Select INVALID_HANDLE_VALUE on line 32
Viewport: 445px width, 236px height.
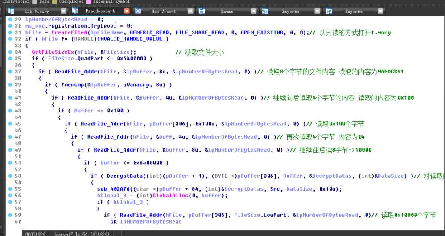click(x=130, y=39)
